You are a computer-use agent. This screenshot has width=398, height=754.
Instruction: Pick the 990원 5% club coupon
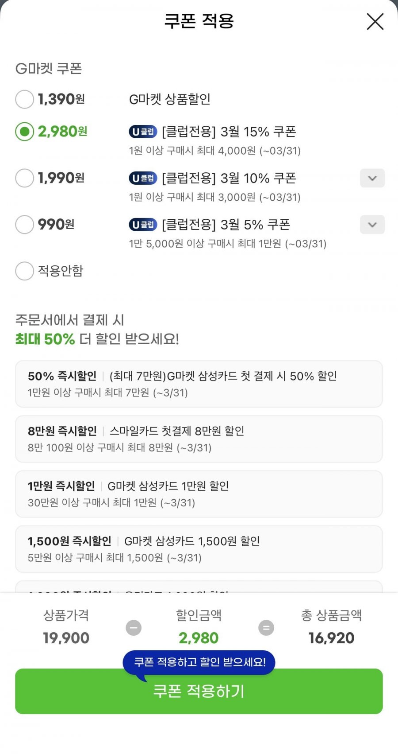(x=25, y=225)
